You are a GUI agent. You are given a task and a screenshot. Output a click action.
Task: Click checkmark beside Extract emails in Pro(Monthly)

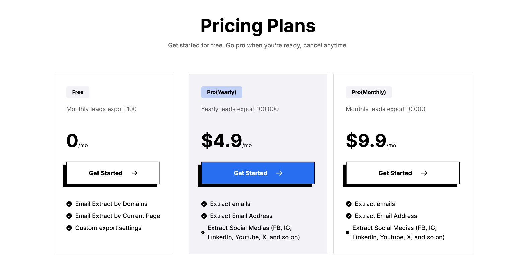coord(349,204)
